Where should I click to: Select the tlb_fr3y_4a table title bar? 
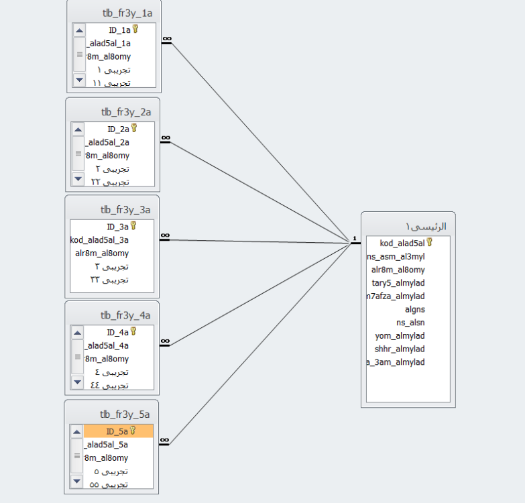pos(112,315)
